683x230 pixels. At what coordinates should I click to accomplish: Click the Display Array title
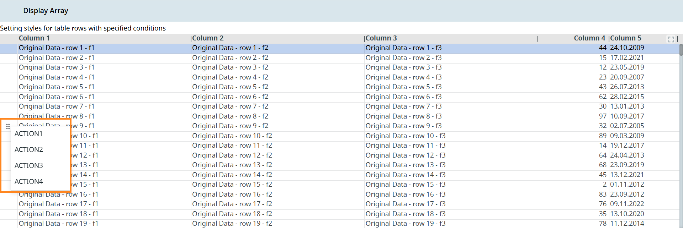[46, 11]
